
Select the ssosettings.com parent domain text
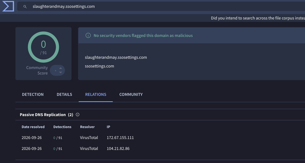click(99, 66)
